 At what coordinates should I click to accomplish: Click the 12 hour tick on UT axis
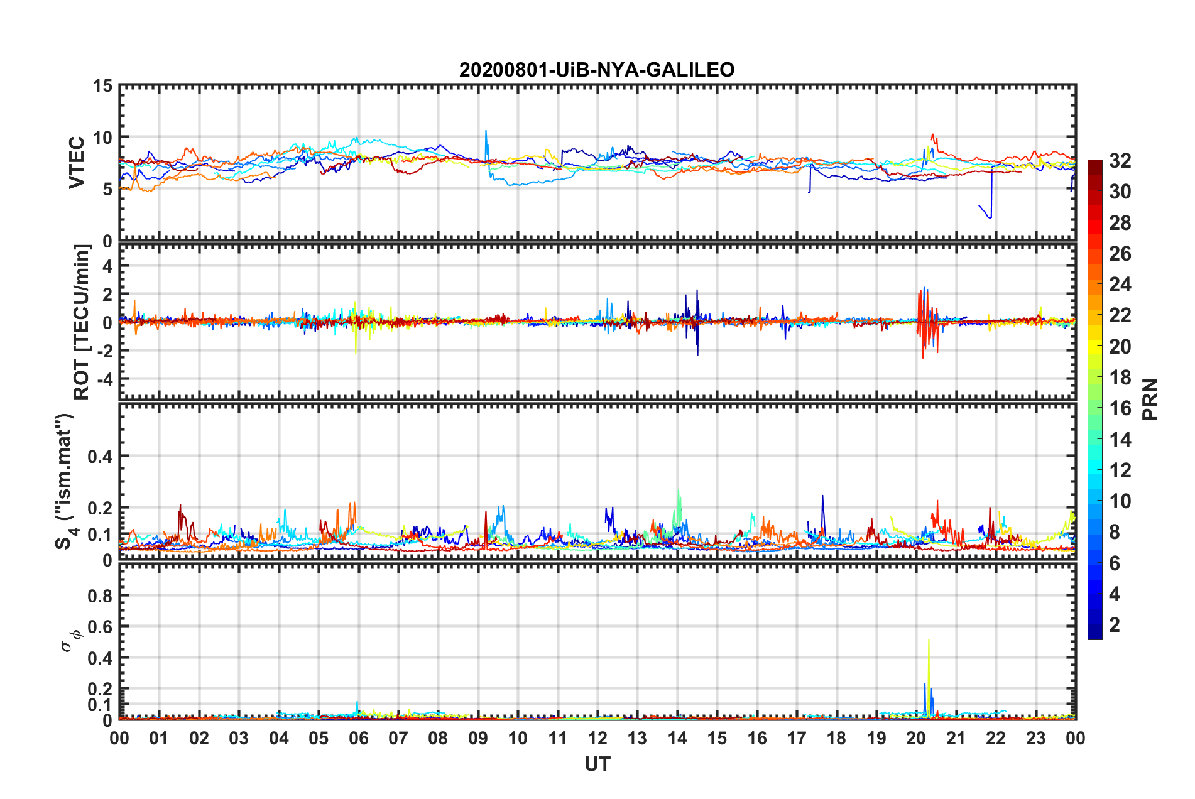[597, 738]
